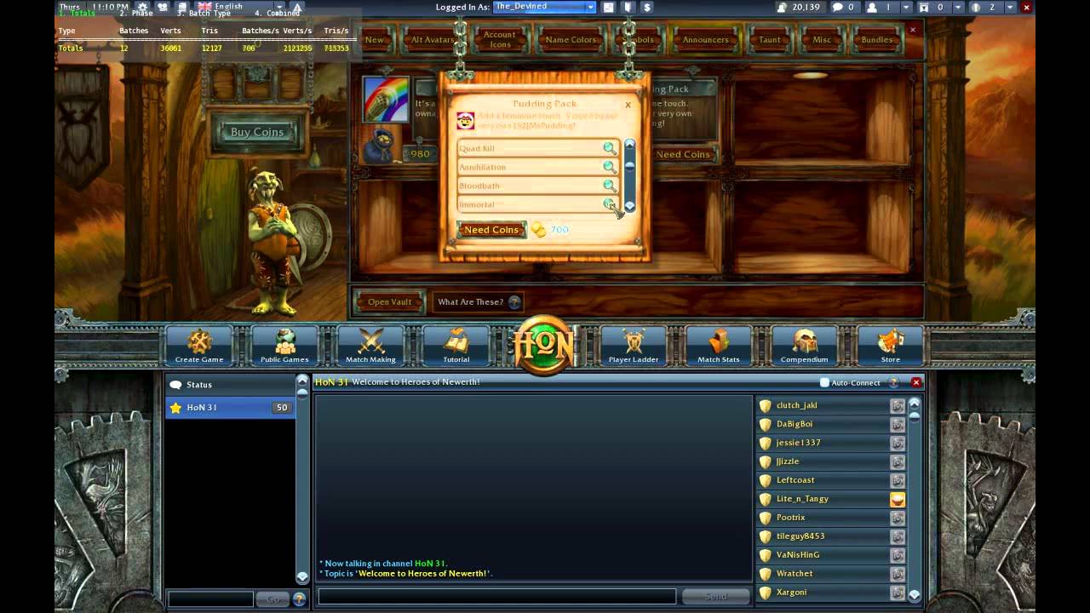Open the Logged In As account dropdown
Image resolution: width=1090 pixels, height=613 pixels.
(x=545, y=7)
